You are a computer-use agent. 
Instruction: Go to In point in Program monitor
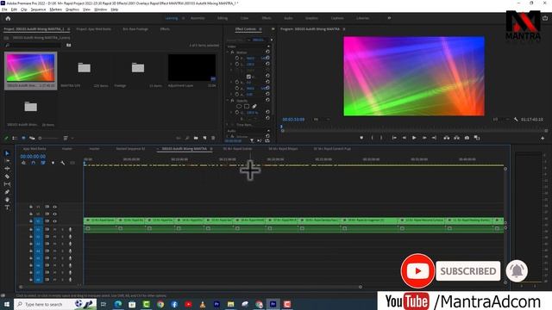pos(394,138)
